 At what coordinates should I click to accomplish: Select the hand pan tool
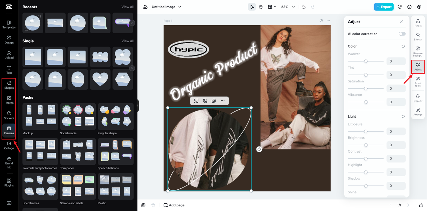pyautogui.click(x=261, y=7)
